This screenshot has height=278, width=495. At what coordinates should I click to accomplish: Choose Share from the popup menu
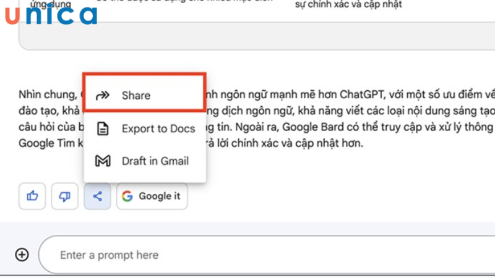[144, 95]
